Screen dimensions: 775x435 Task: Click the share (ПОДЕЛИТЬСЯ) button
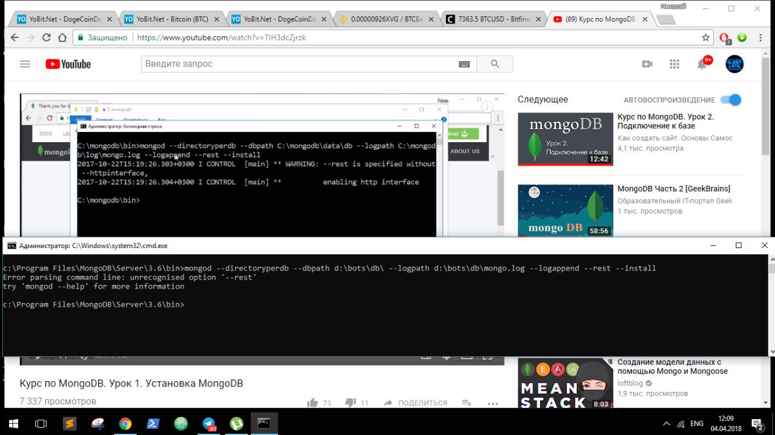pos(416,403)
